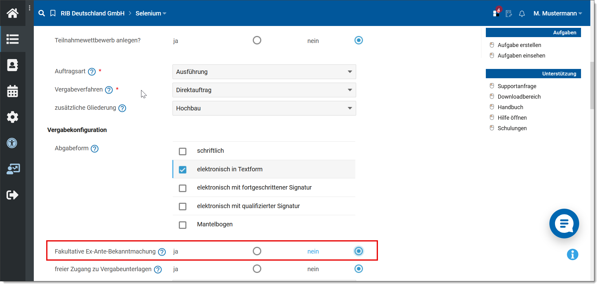The width and height of the screenshot is (599, 286).
Task: Open help for Auftragsart
Action: [x=92, y=72]
